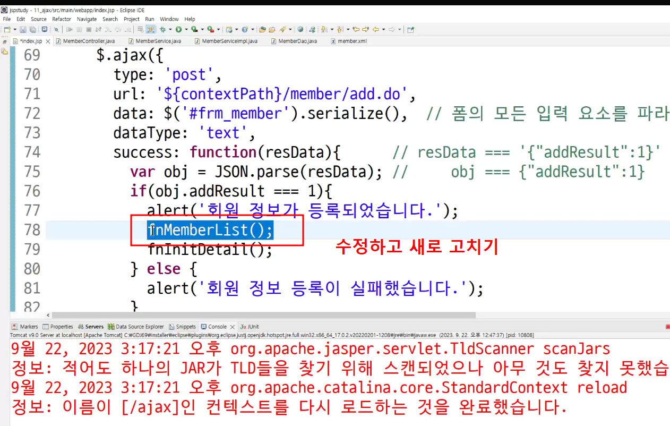Image resolution: width=670 pixels, height=426 pixels.
Task: Click the Open Web Browser globe icon
Action: (x=300, y=29)
